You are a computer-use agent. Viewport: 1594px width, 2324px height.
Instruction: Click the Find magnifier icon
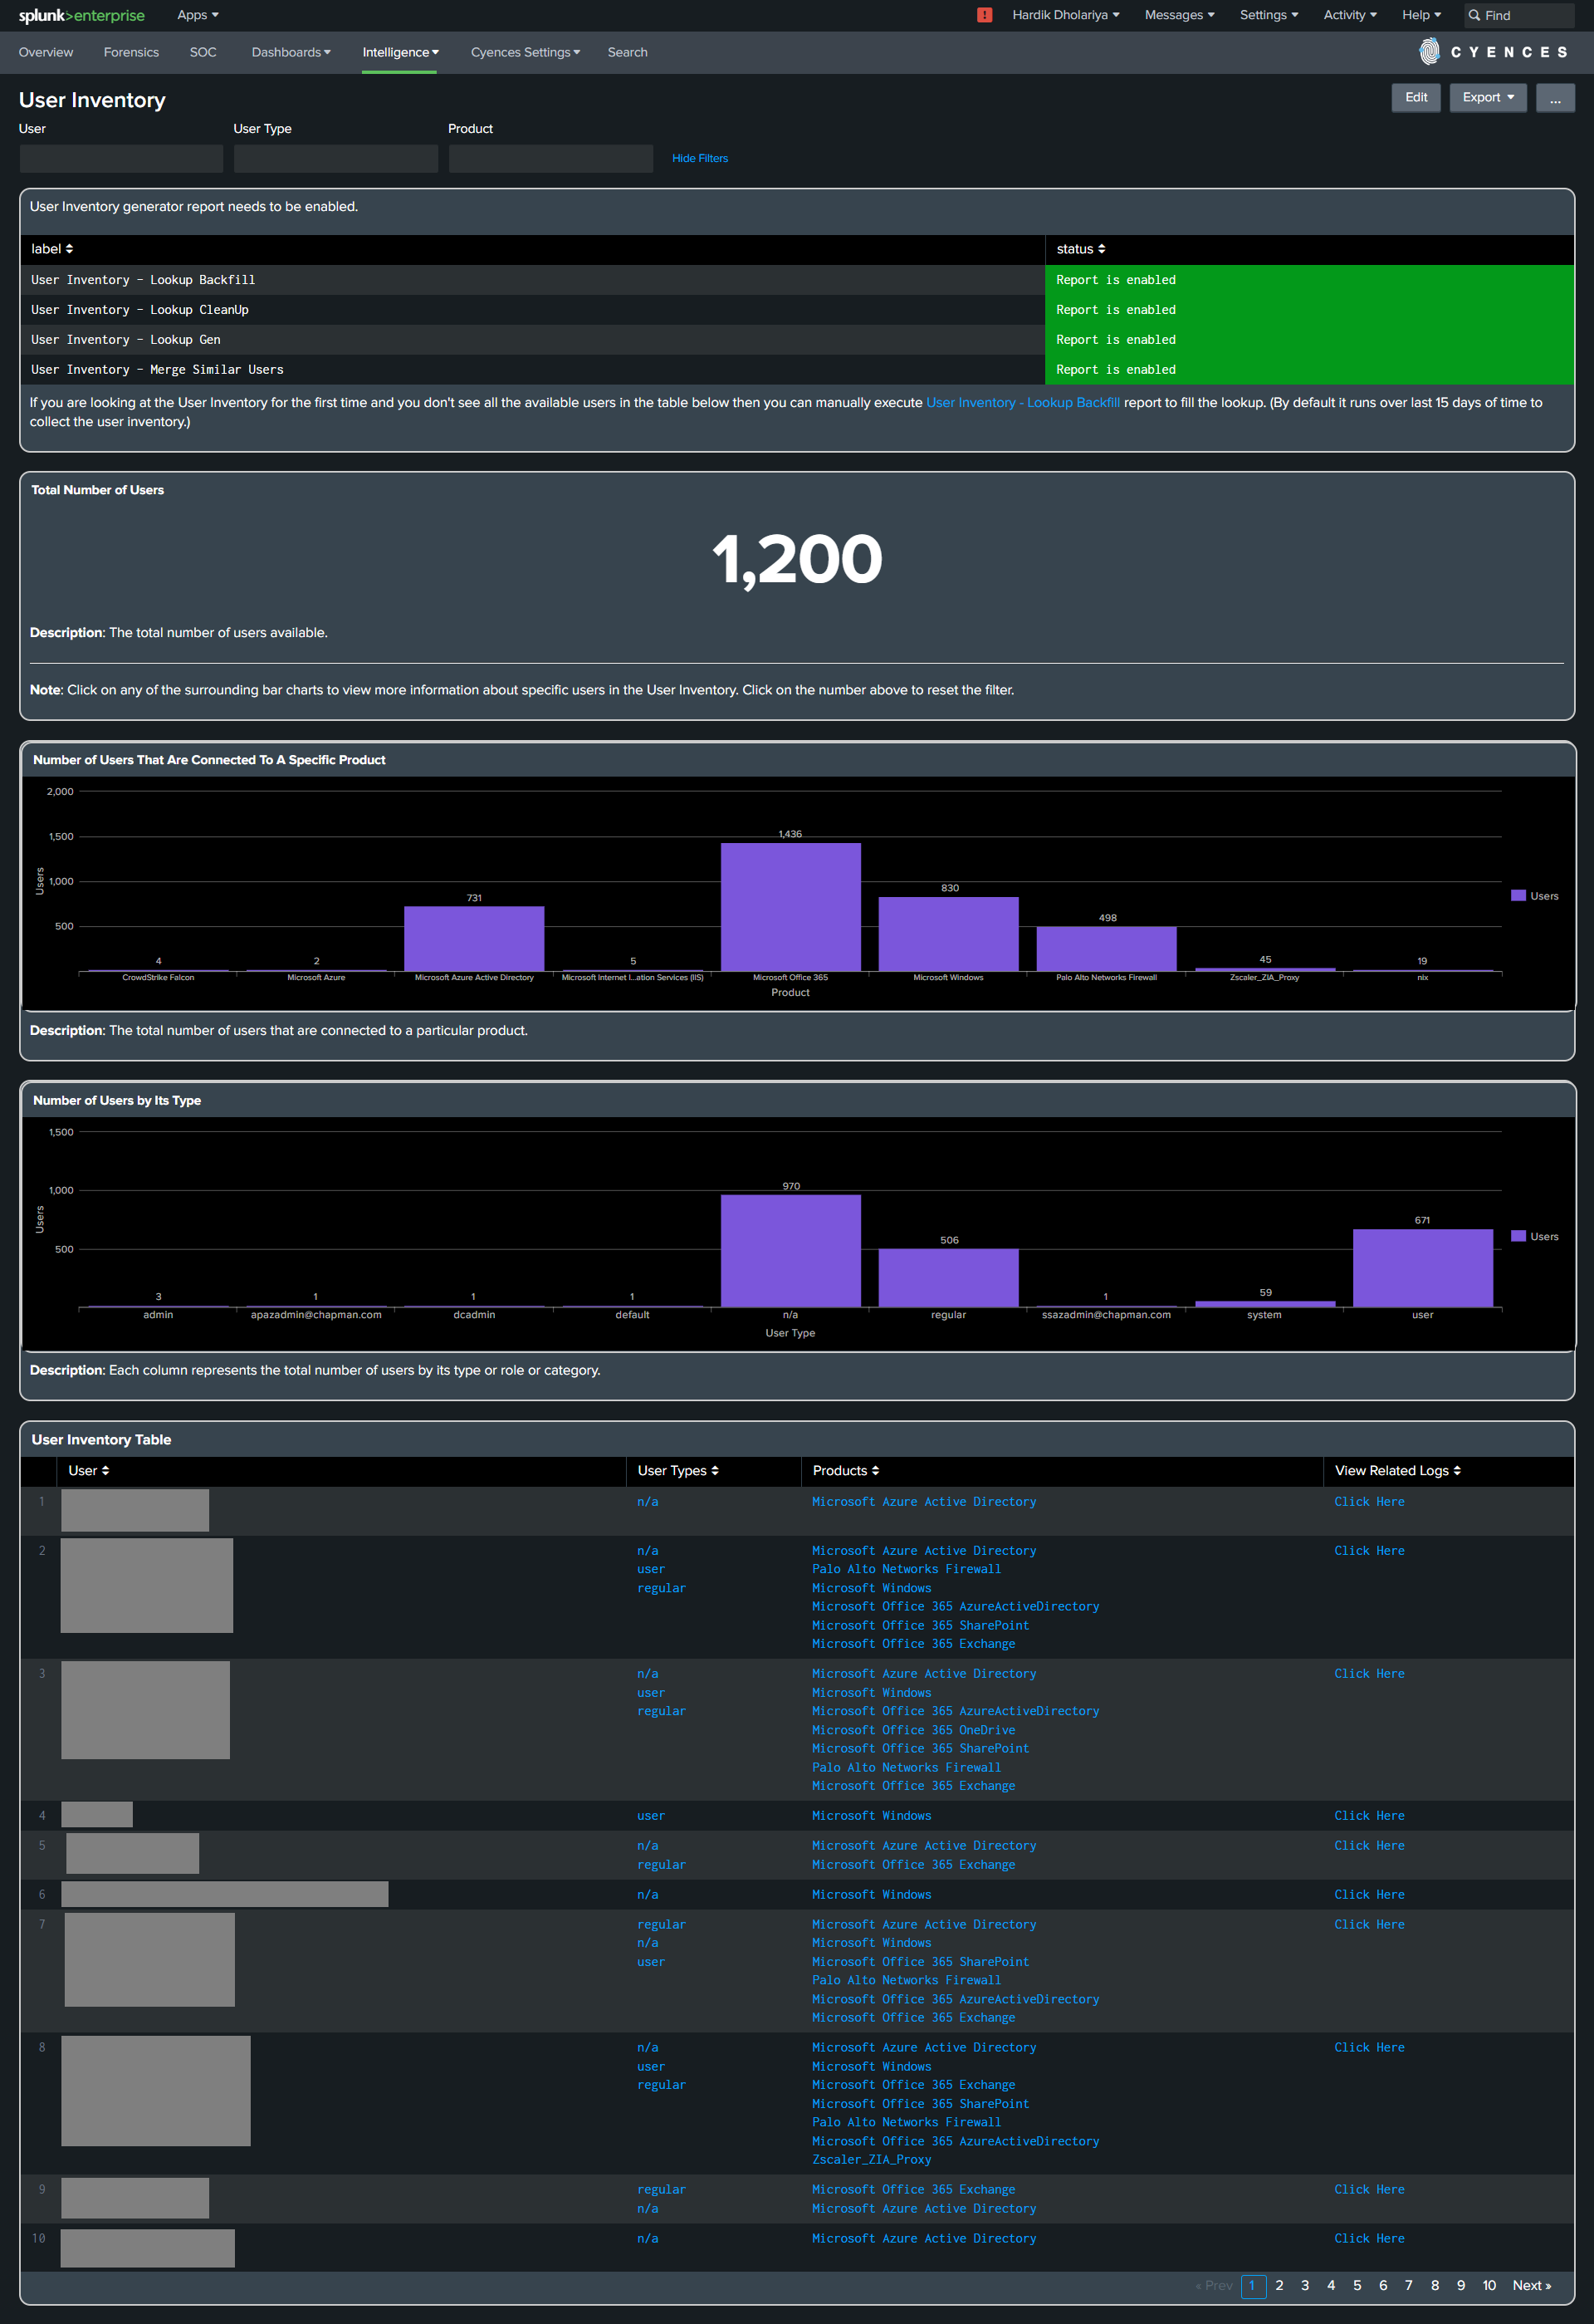(1474, 15)
